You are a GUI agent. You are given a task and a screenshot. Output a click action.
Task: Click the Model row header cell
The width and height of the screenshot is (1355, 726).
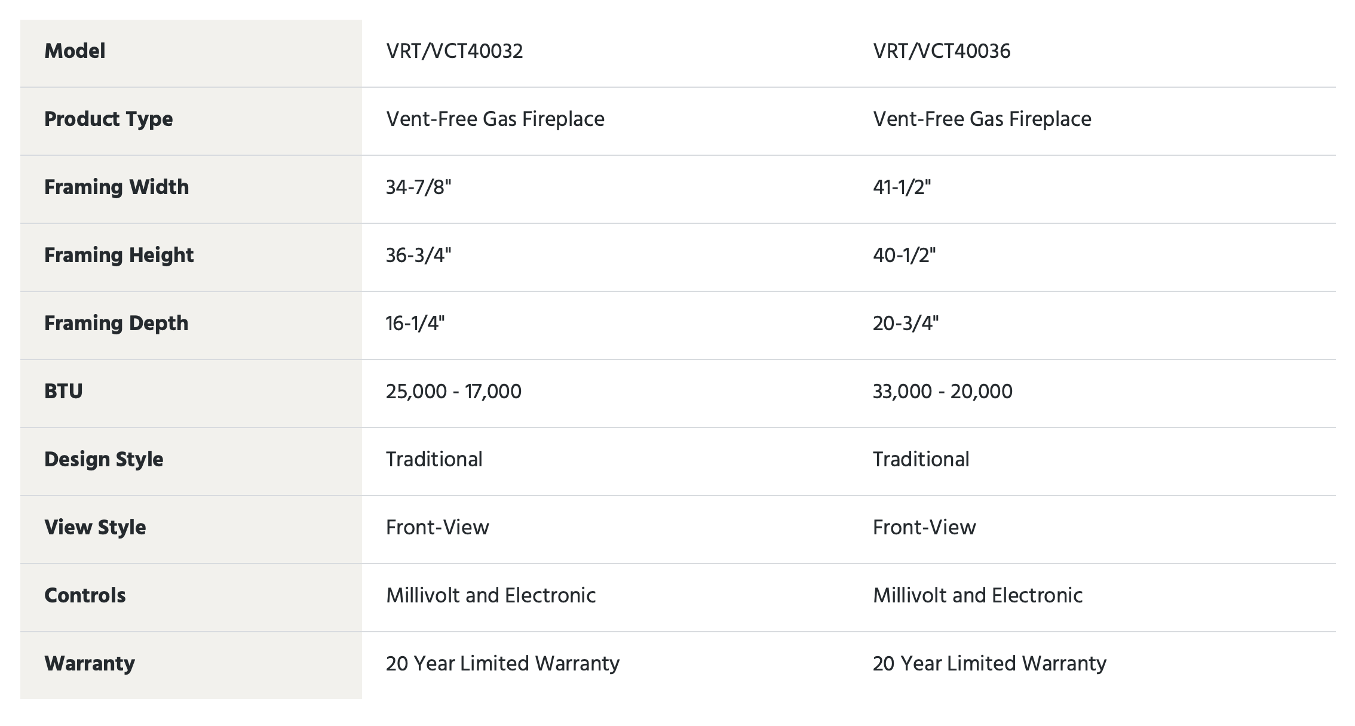pyautogui.click(x=191, y=53)
